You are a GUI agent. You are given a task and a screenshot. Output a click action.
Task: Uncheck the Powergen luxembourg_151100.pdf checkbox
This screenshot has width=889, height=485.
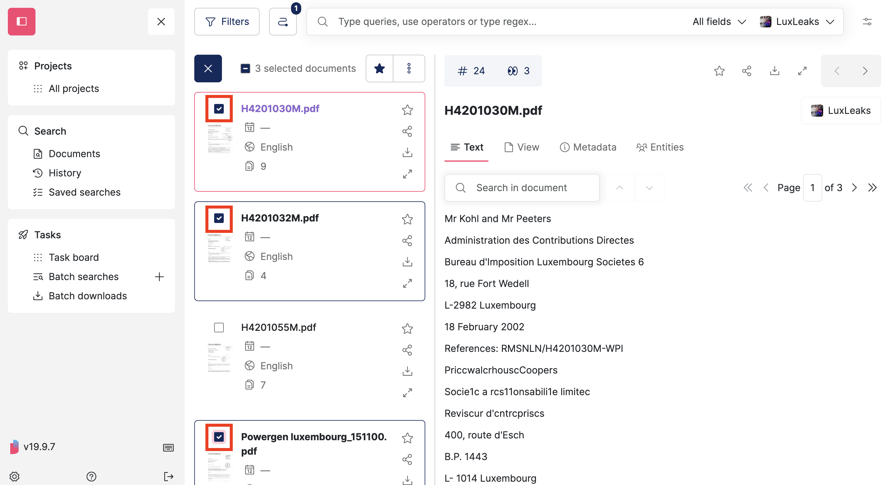(219, 437)
